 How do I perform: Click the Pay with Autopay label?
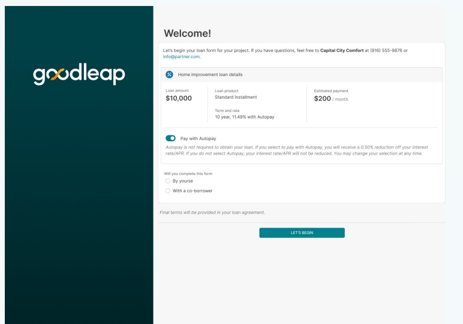point(198,138)
